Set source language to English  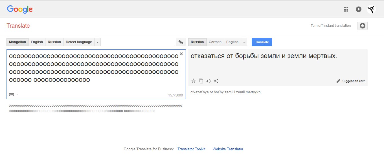(x=37, y=42)
